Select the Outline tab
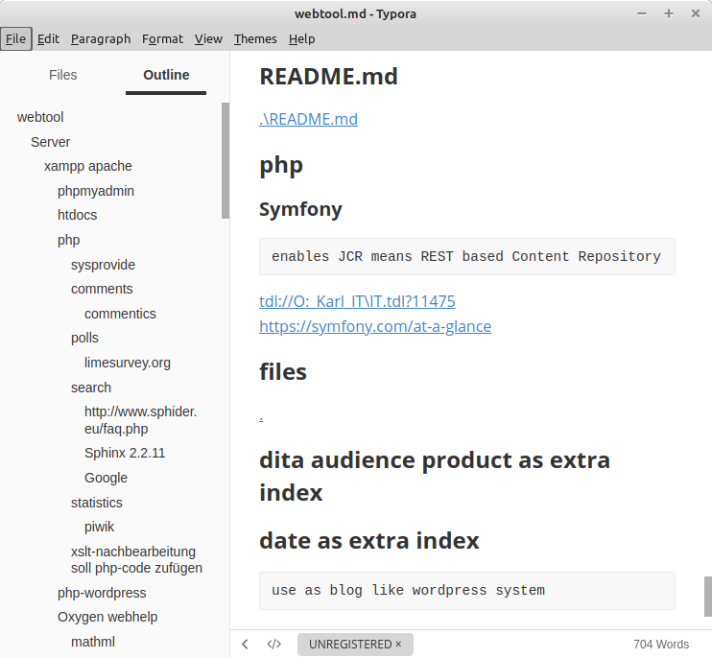Image resolution: width=712 pixels, height=658 pixels. coord(166,75)
